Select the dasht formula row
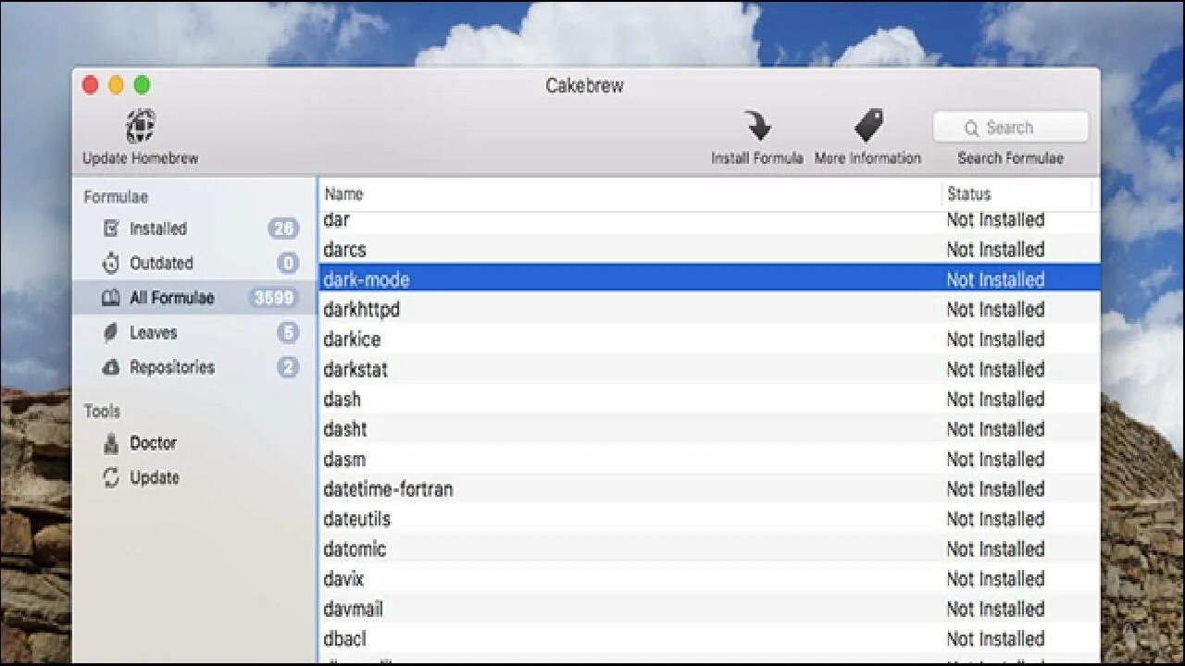Screen dimensions: 1185x666 click(x=709, y=429)
